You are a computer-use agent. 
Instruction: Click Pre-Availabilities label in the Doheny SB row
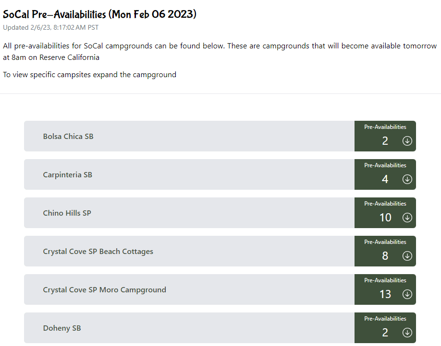pyautogui.click(x=385, y=319)
